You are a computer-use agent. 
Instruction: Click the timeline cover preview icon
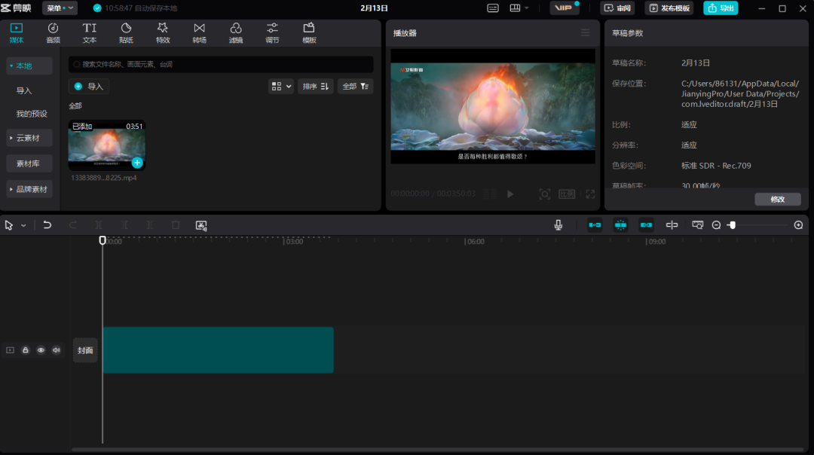[x=698, y=225]
